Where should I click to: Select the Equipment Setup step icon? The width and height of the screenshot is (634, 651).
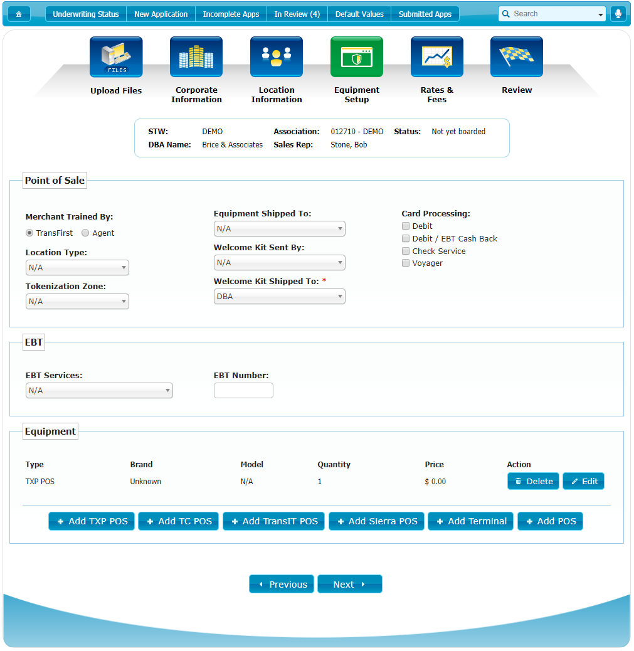(x=357, y=57)
